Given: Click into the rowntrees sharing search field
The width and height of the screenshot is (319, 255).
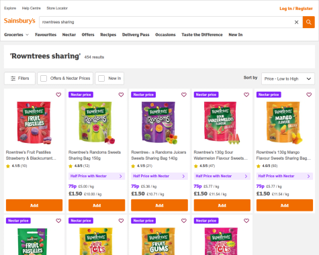Looking at the screenshot, I should click(166, 22).
